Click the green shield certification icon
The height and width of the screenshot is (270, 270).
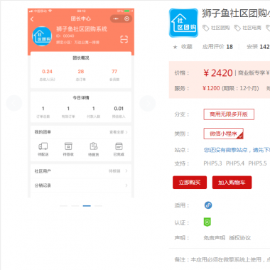tap(207, 222)
